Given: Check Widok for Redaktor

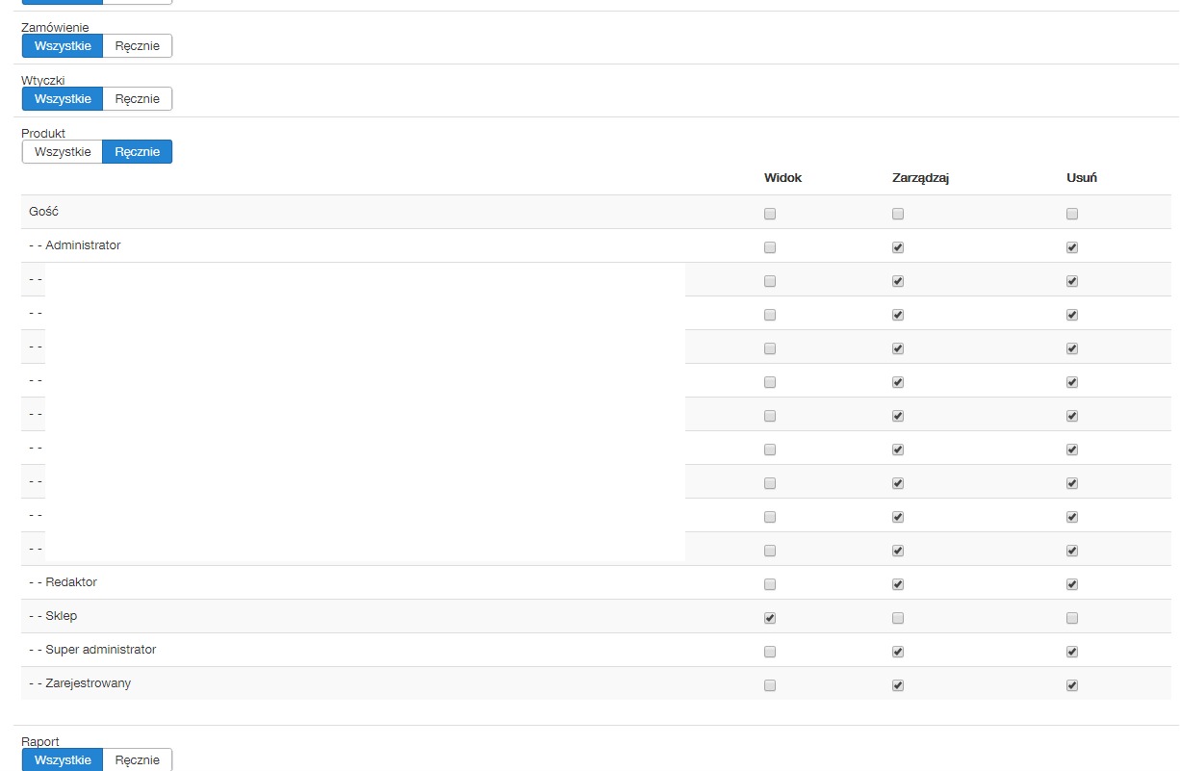Looking at the screenshot, I should tap(770, 584).
